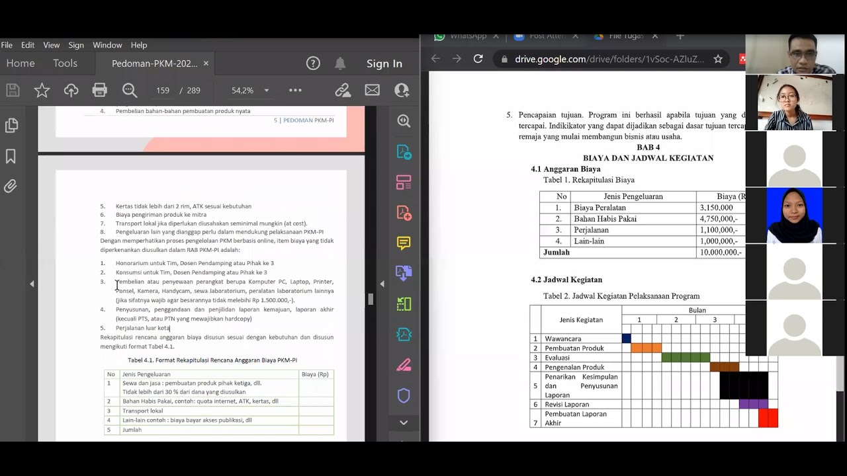This screenshot has width=847, height=476.
Task: Open the View menu in Acrobat
Action: click(52, 45)
